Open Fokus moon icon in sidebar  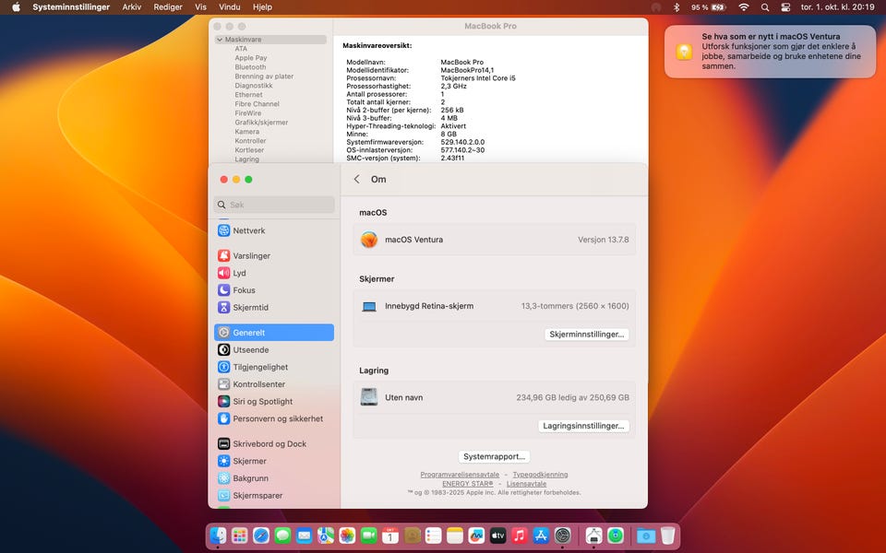click(x=223, y=290)
